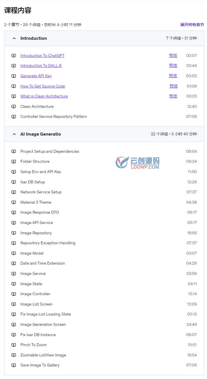Image resolution: width=207 pixels, height=379 pixels.
Task: Open What is Clean Architecture link
Action: [x=44, y=96]
